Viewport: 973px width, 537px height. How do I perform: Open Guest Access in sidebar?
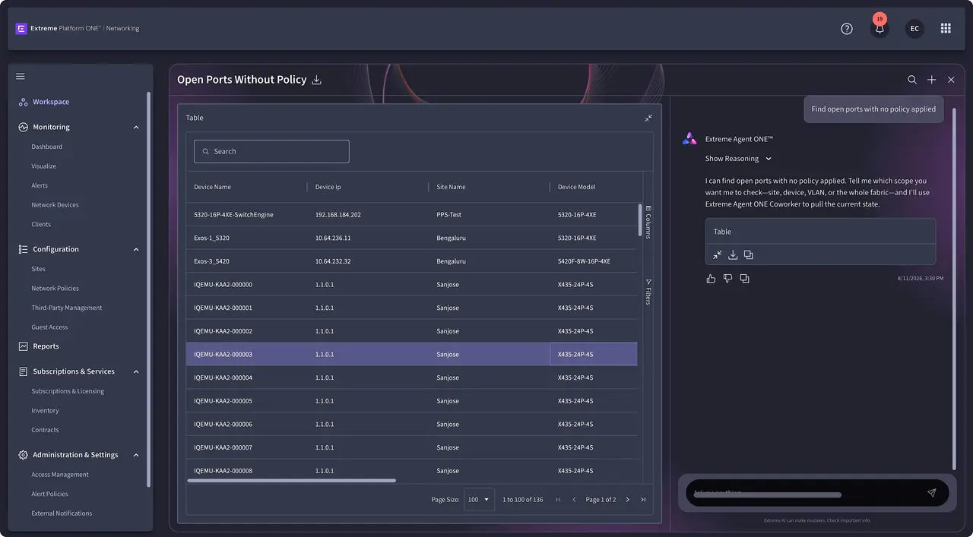pos(49,327)
